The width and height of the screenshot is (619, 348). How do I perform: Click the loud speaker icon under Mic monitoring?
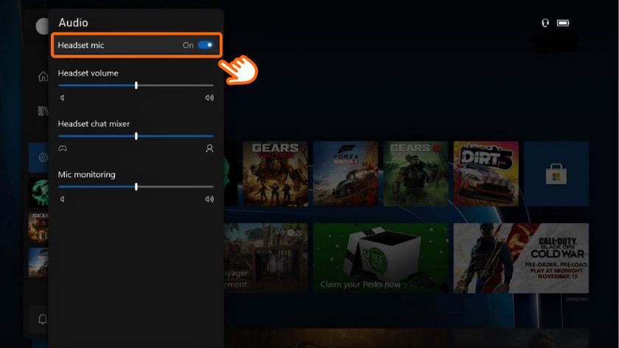coord(209,199)
